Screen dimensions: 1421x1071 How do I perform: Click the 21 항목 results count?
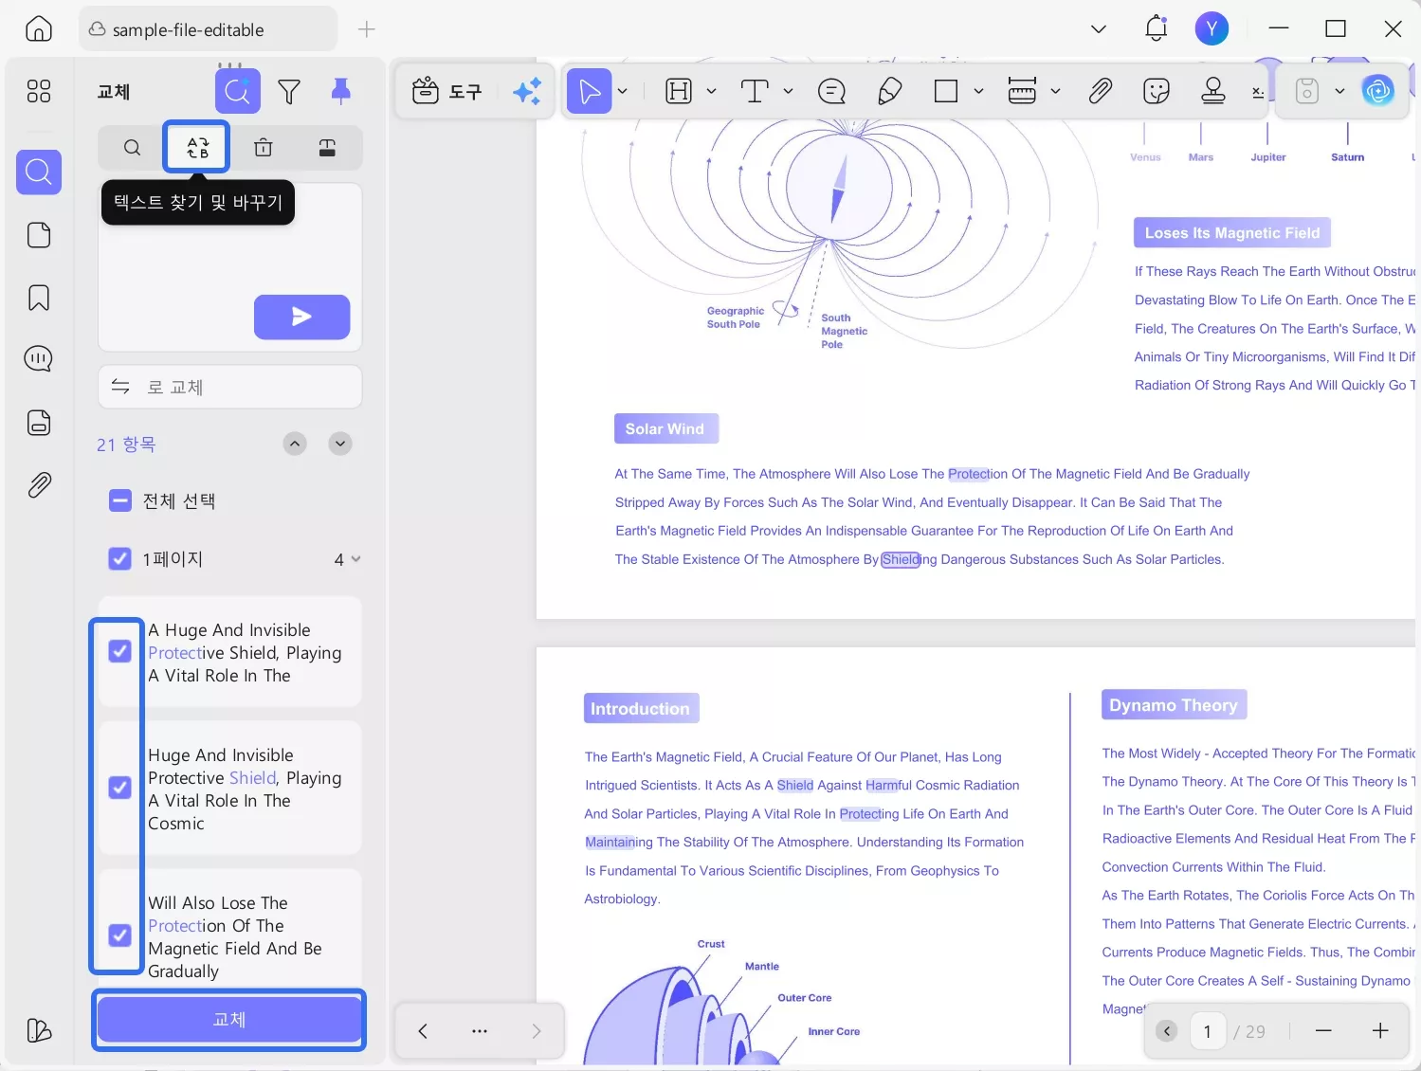[x=126, y=445]
